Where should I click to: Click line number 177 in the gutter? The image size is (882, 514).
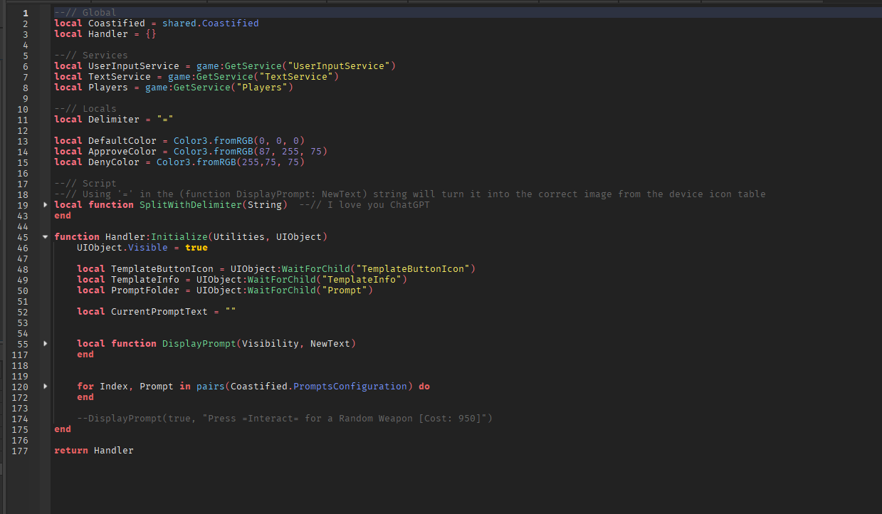(20, 451)
